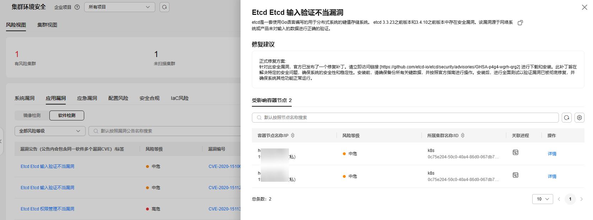Refresh the enterprise project list
Viewport: 593px width, 220px height.
164,7
